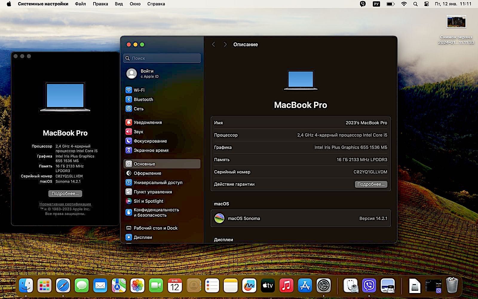The image size is (478, 299).
Task: Open Launchpad from the Dock
Action: point(45,286)
